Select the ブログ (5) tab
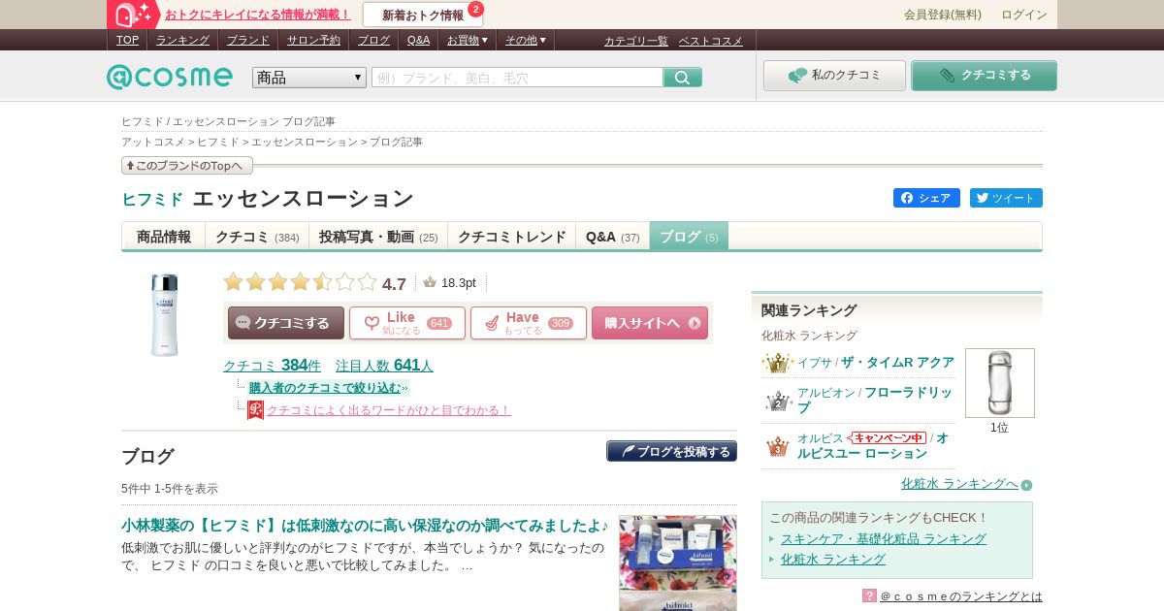The image size is (1164, 611). (x=689, y=237)
